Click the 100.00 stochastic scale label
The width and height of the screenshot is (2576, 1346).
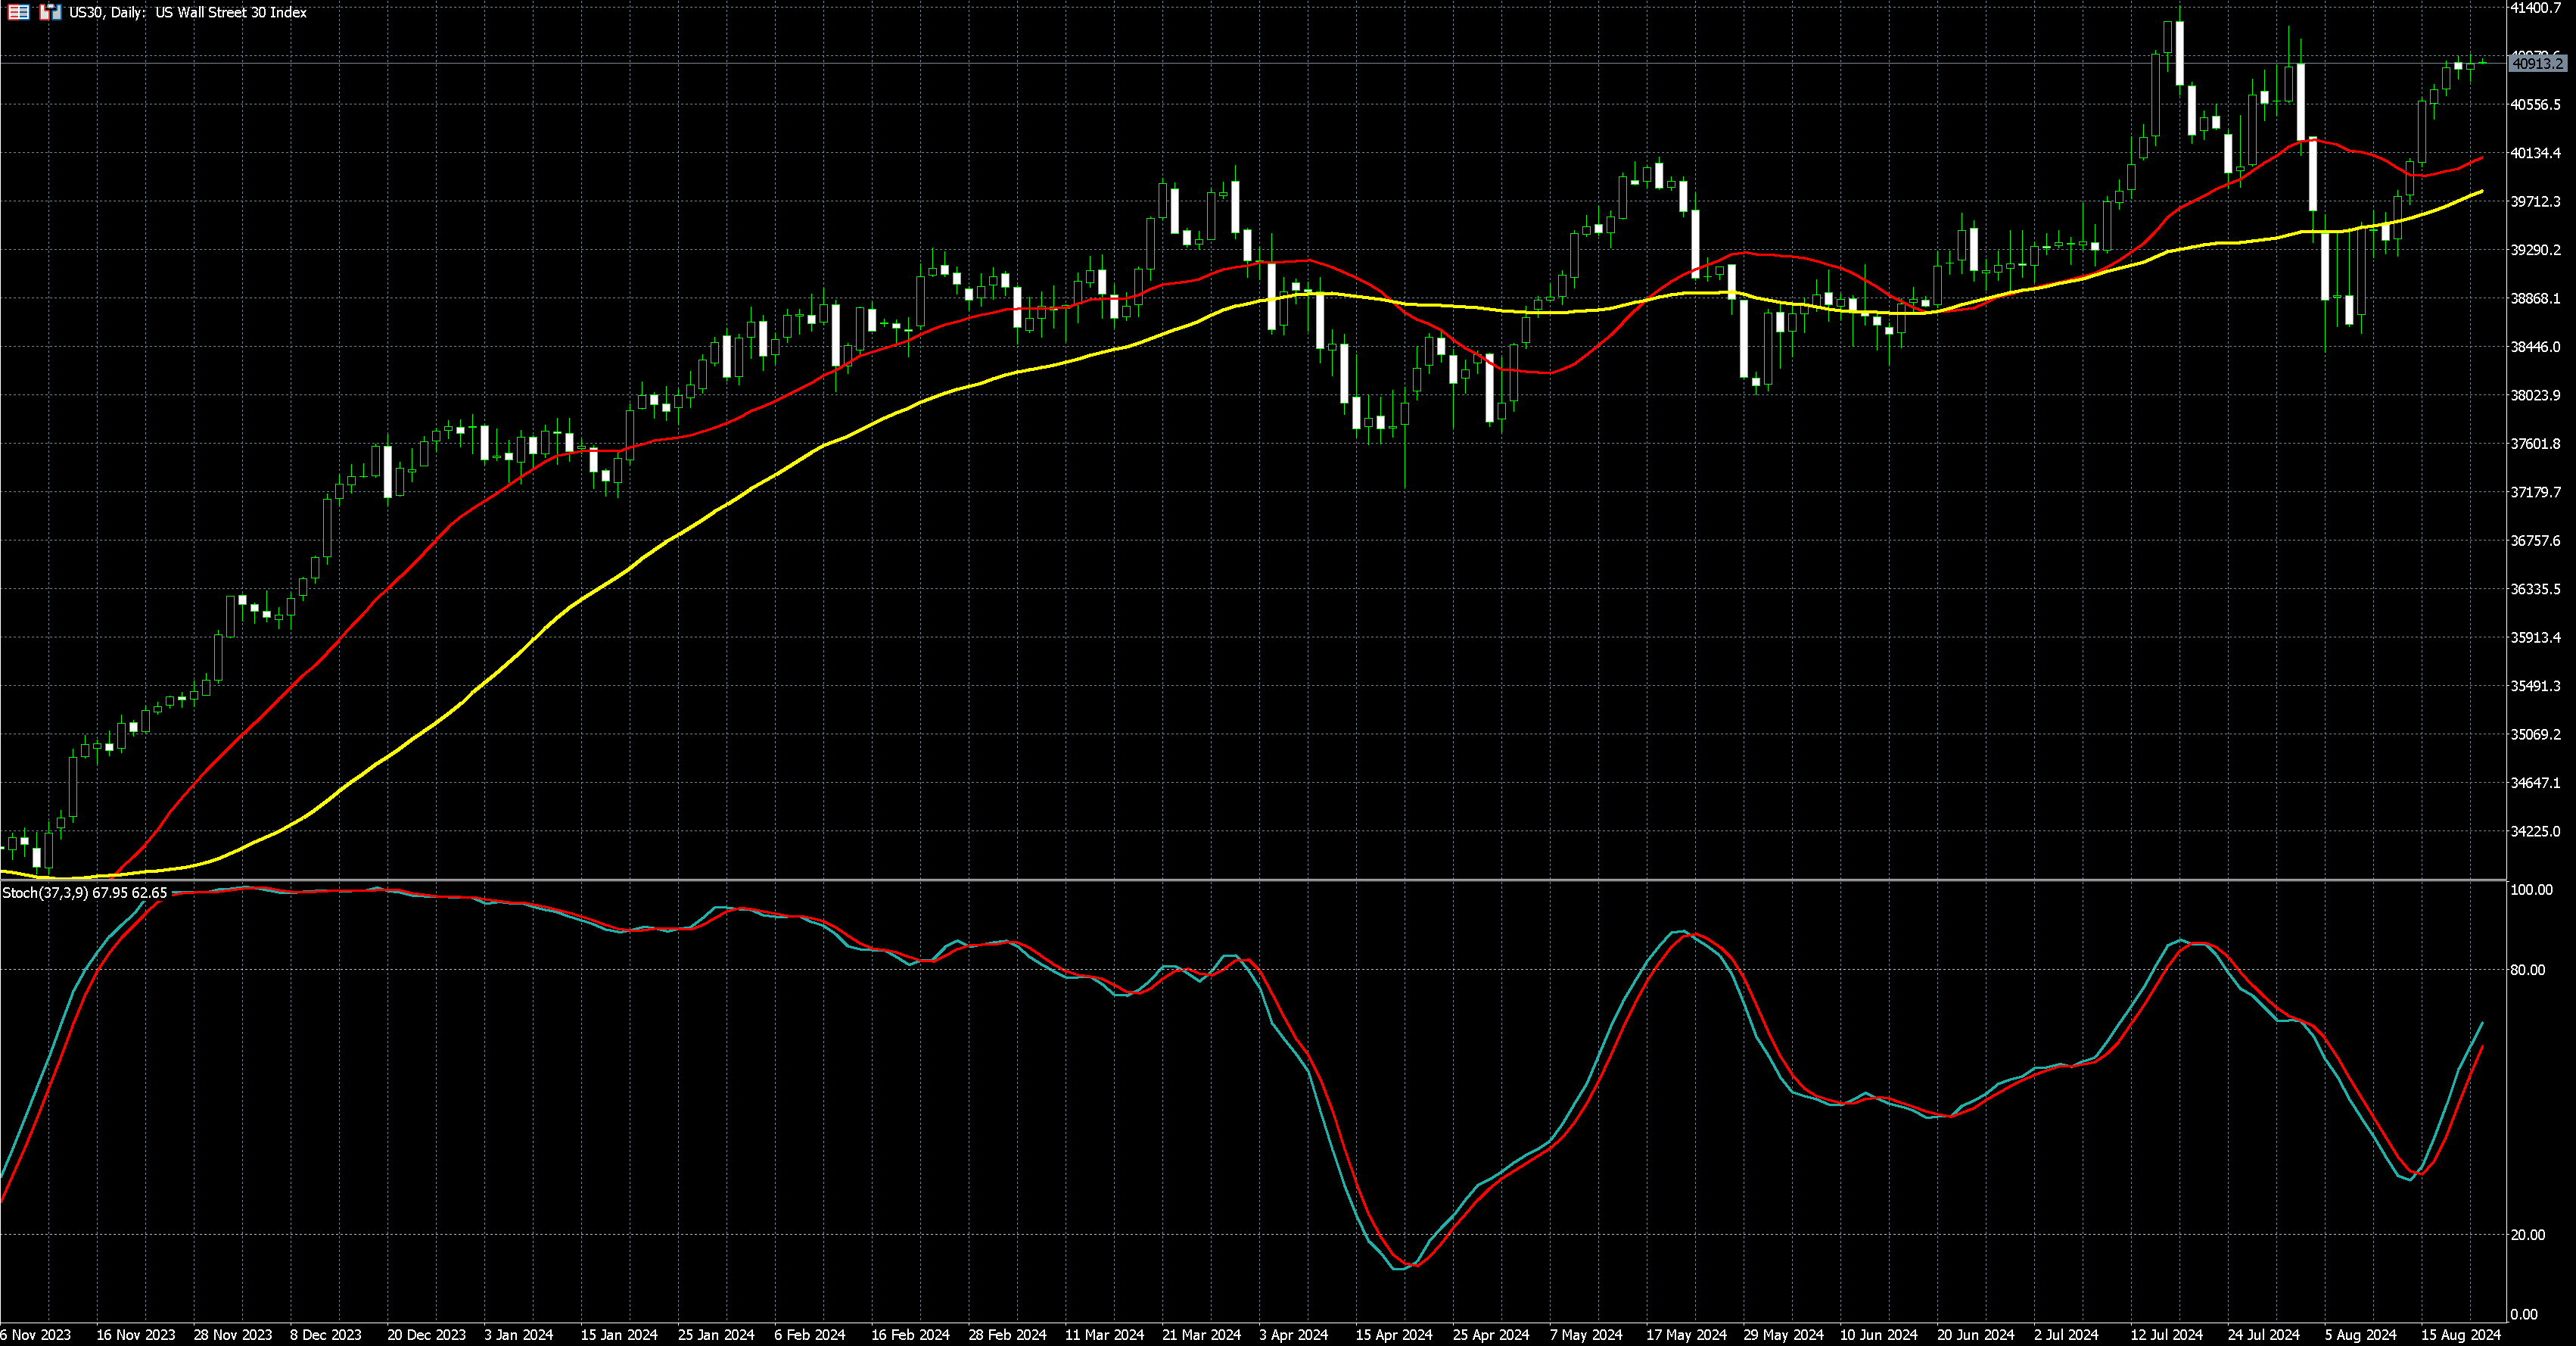tap(2531, 890)
